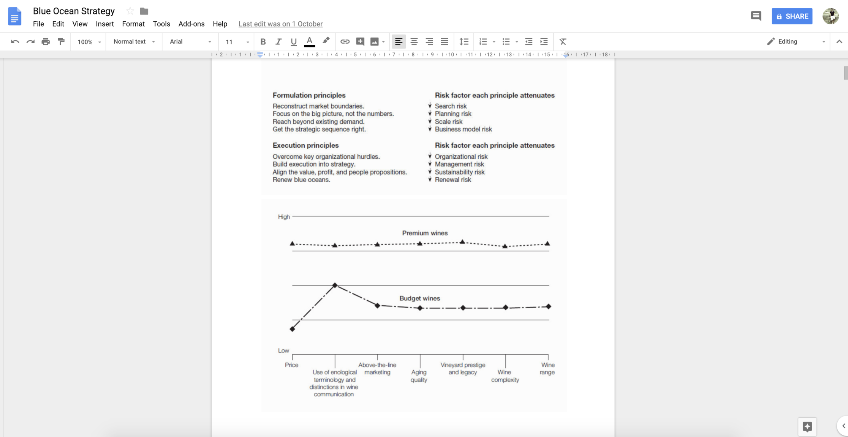Expand the Normal text style dropdown
This screenshot has width=848, height=437.
134,42
